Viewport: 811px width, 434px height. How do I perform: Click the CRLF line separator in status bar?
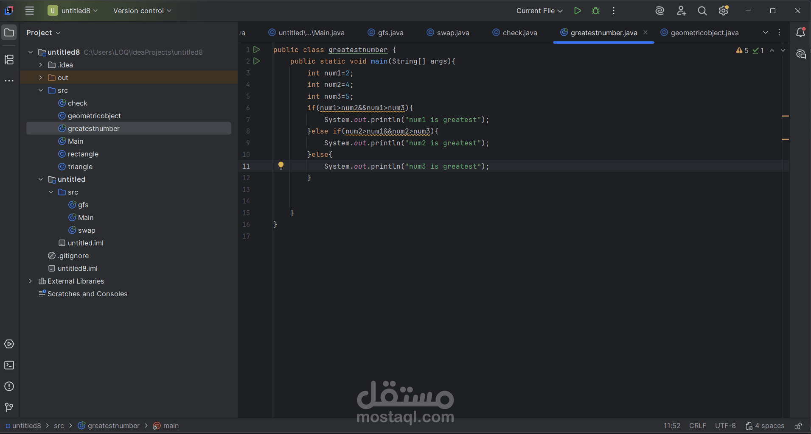pyautogui.click(x=698, y=426)
